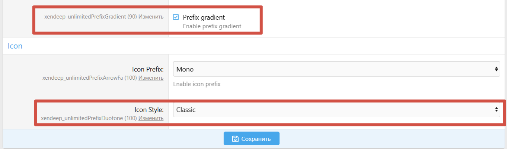Click the "Prefix gradient" checkbox label text
Image resolution: width=507 pixels, height=149 pixels.
pos(204,17)
